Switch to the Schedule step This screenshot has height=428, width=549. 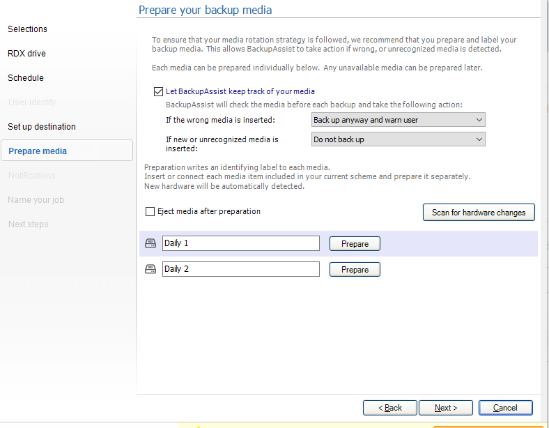pos(26,78)
